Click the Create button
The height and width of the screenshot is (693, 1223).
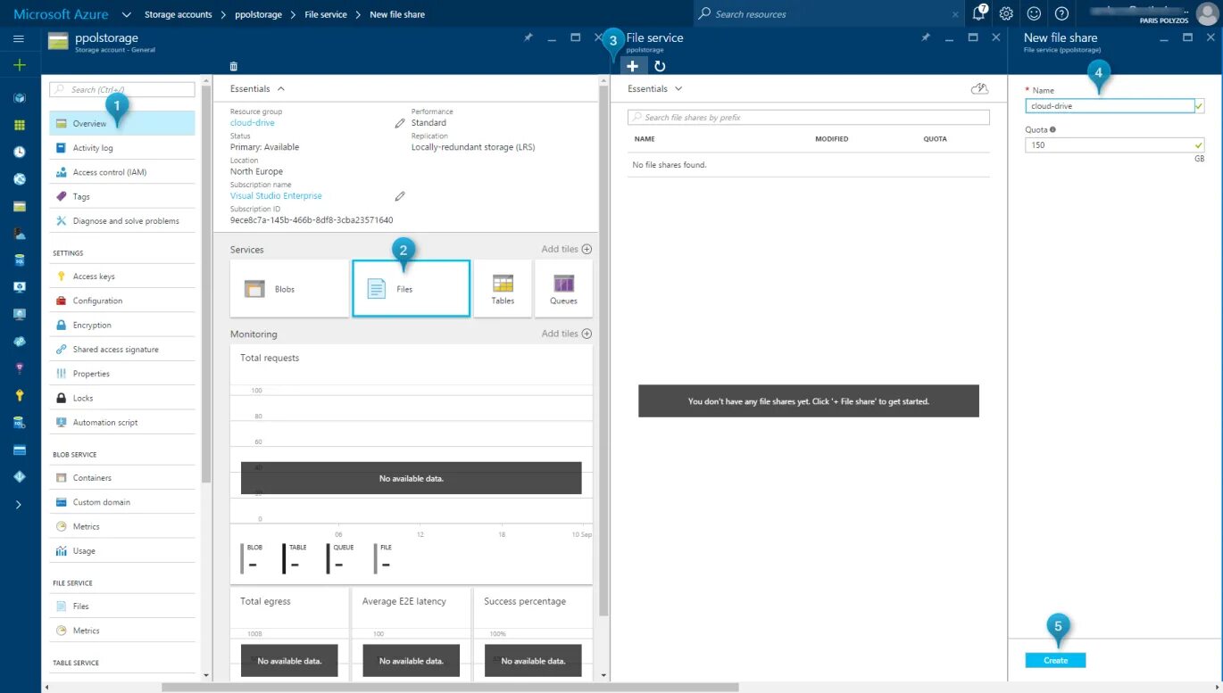coord(1055,660)
